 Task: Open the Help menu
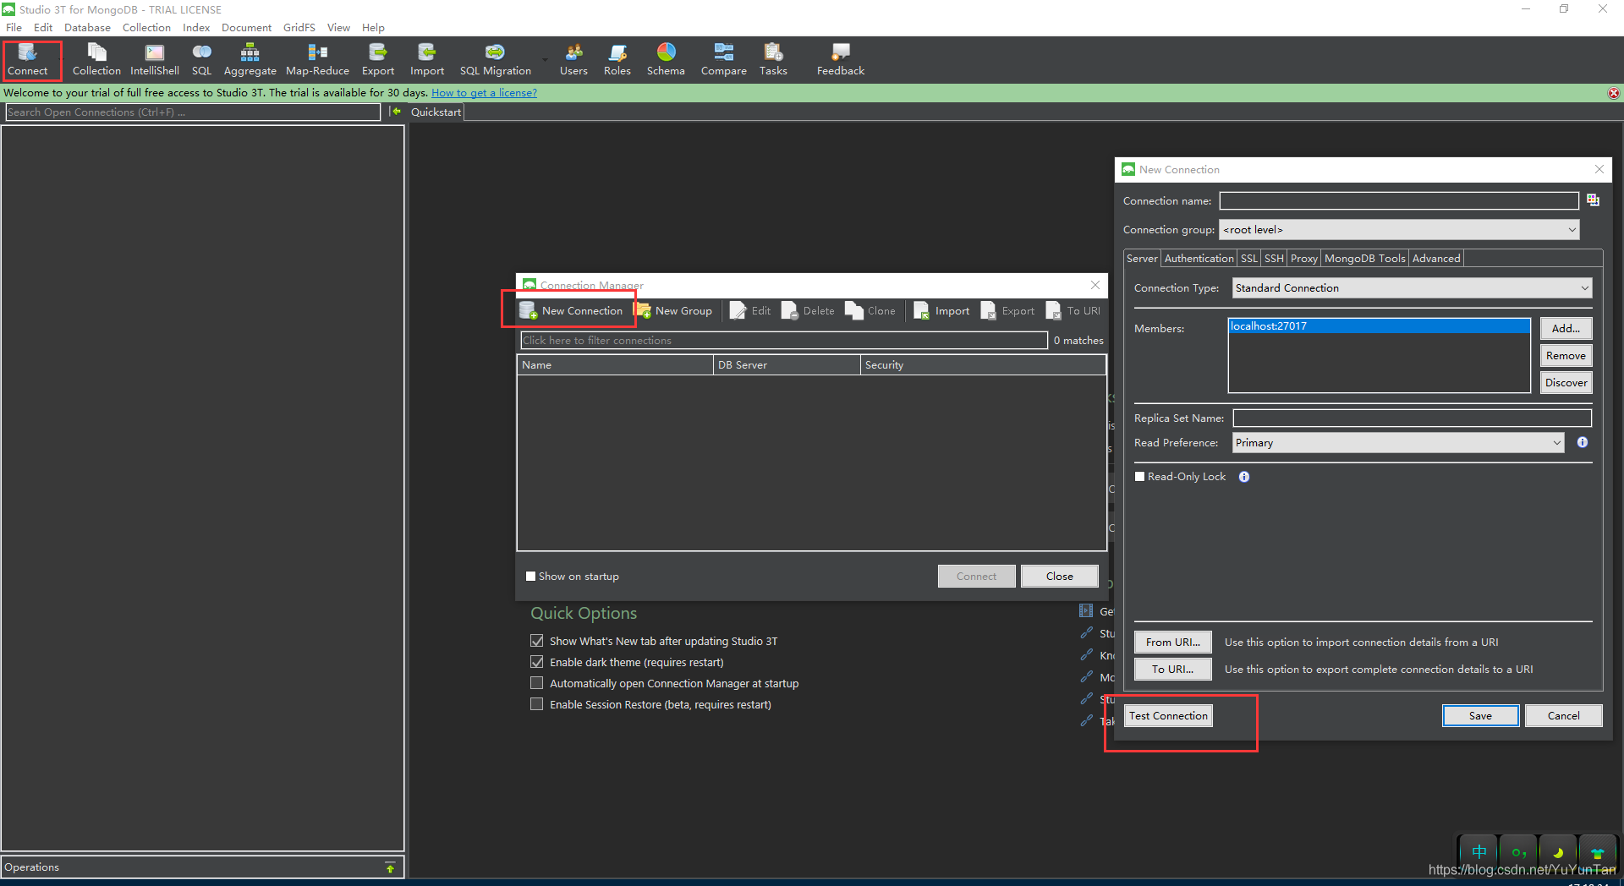coord(373,28)
